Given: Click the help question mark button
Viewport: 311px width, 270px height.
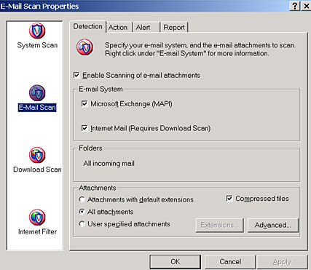Looking at the screenshot, I should pos(295,6).
